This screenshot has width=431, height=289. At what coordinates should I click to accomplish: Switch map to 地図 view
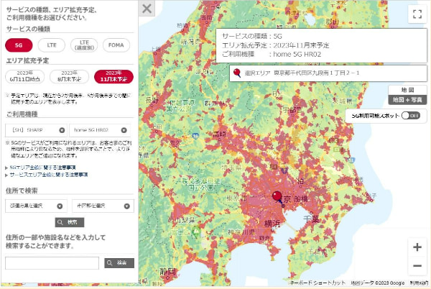click(407, 90)
